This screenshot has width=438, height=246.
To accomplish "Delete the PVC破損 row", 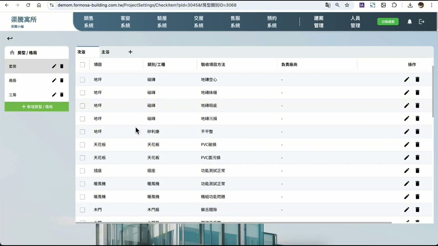I will pos(417,145).
